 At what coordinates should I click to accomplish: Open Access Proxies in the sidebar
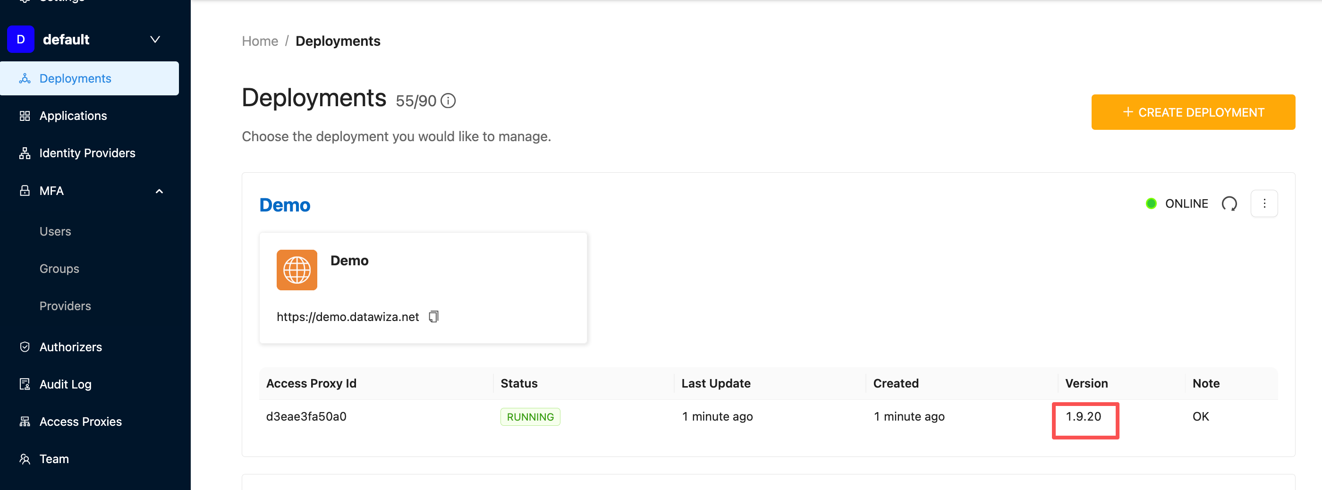[x=81, y=422]
